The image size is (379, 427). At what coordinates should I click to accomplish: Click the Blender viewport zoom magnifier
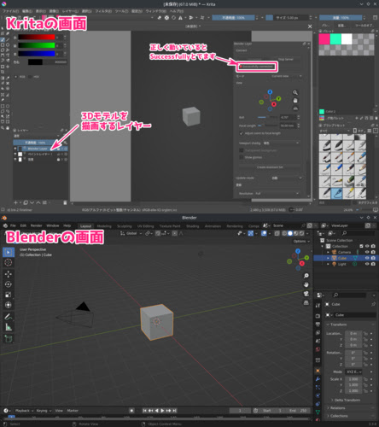(306, 276)
